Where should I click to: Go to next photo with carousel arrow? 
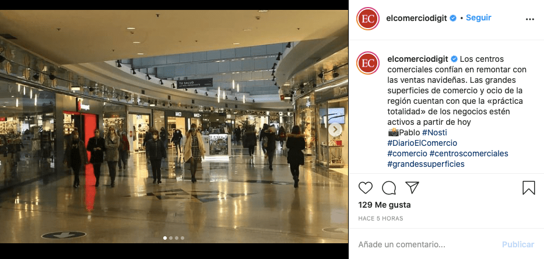335,130
